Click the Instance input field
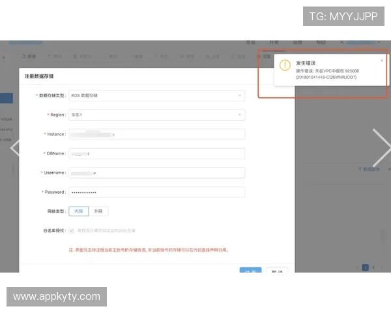The image size is (391, 313). click(156, 134)
